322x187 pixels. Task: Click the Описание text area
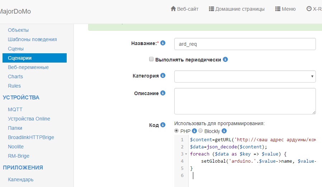coord(245,101)
